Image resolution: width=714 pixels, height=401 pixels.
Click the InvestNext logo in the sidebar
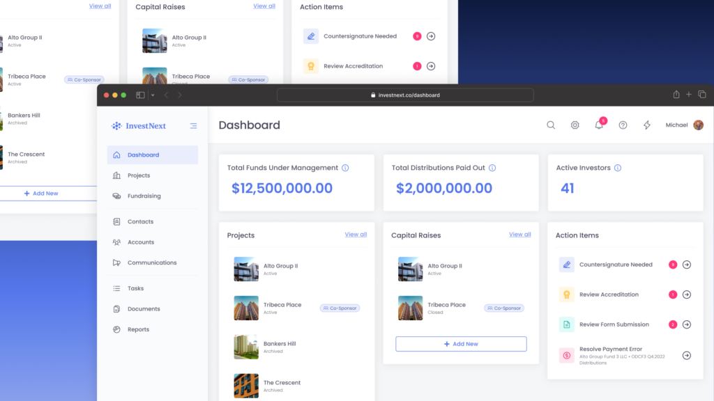point(139,126)
